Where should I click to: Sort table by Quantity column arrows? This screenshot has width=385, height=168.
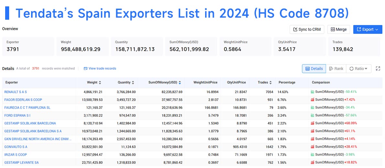[133, 83]
